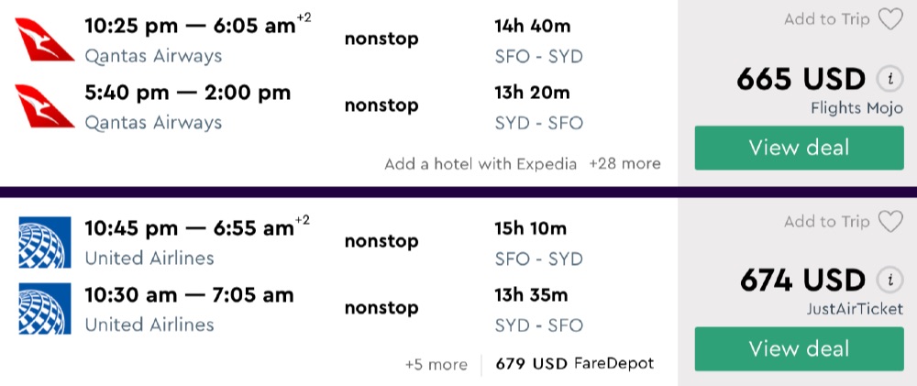
Task: Open the 679 USD FareDepot offer
Action: point(575,363)
